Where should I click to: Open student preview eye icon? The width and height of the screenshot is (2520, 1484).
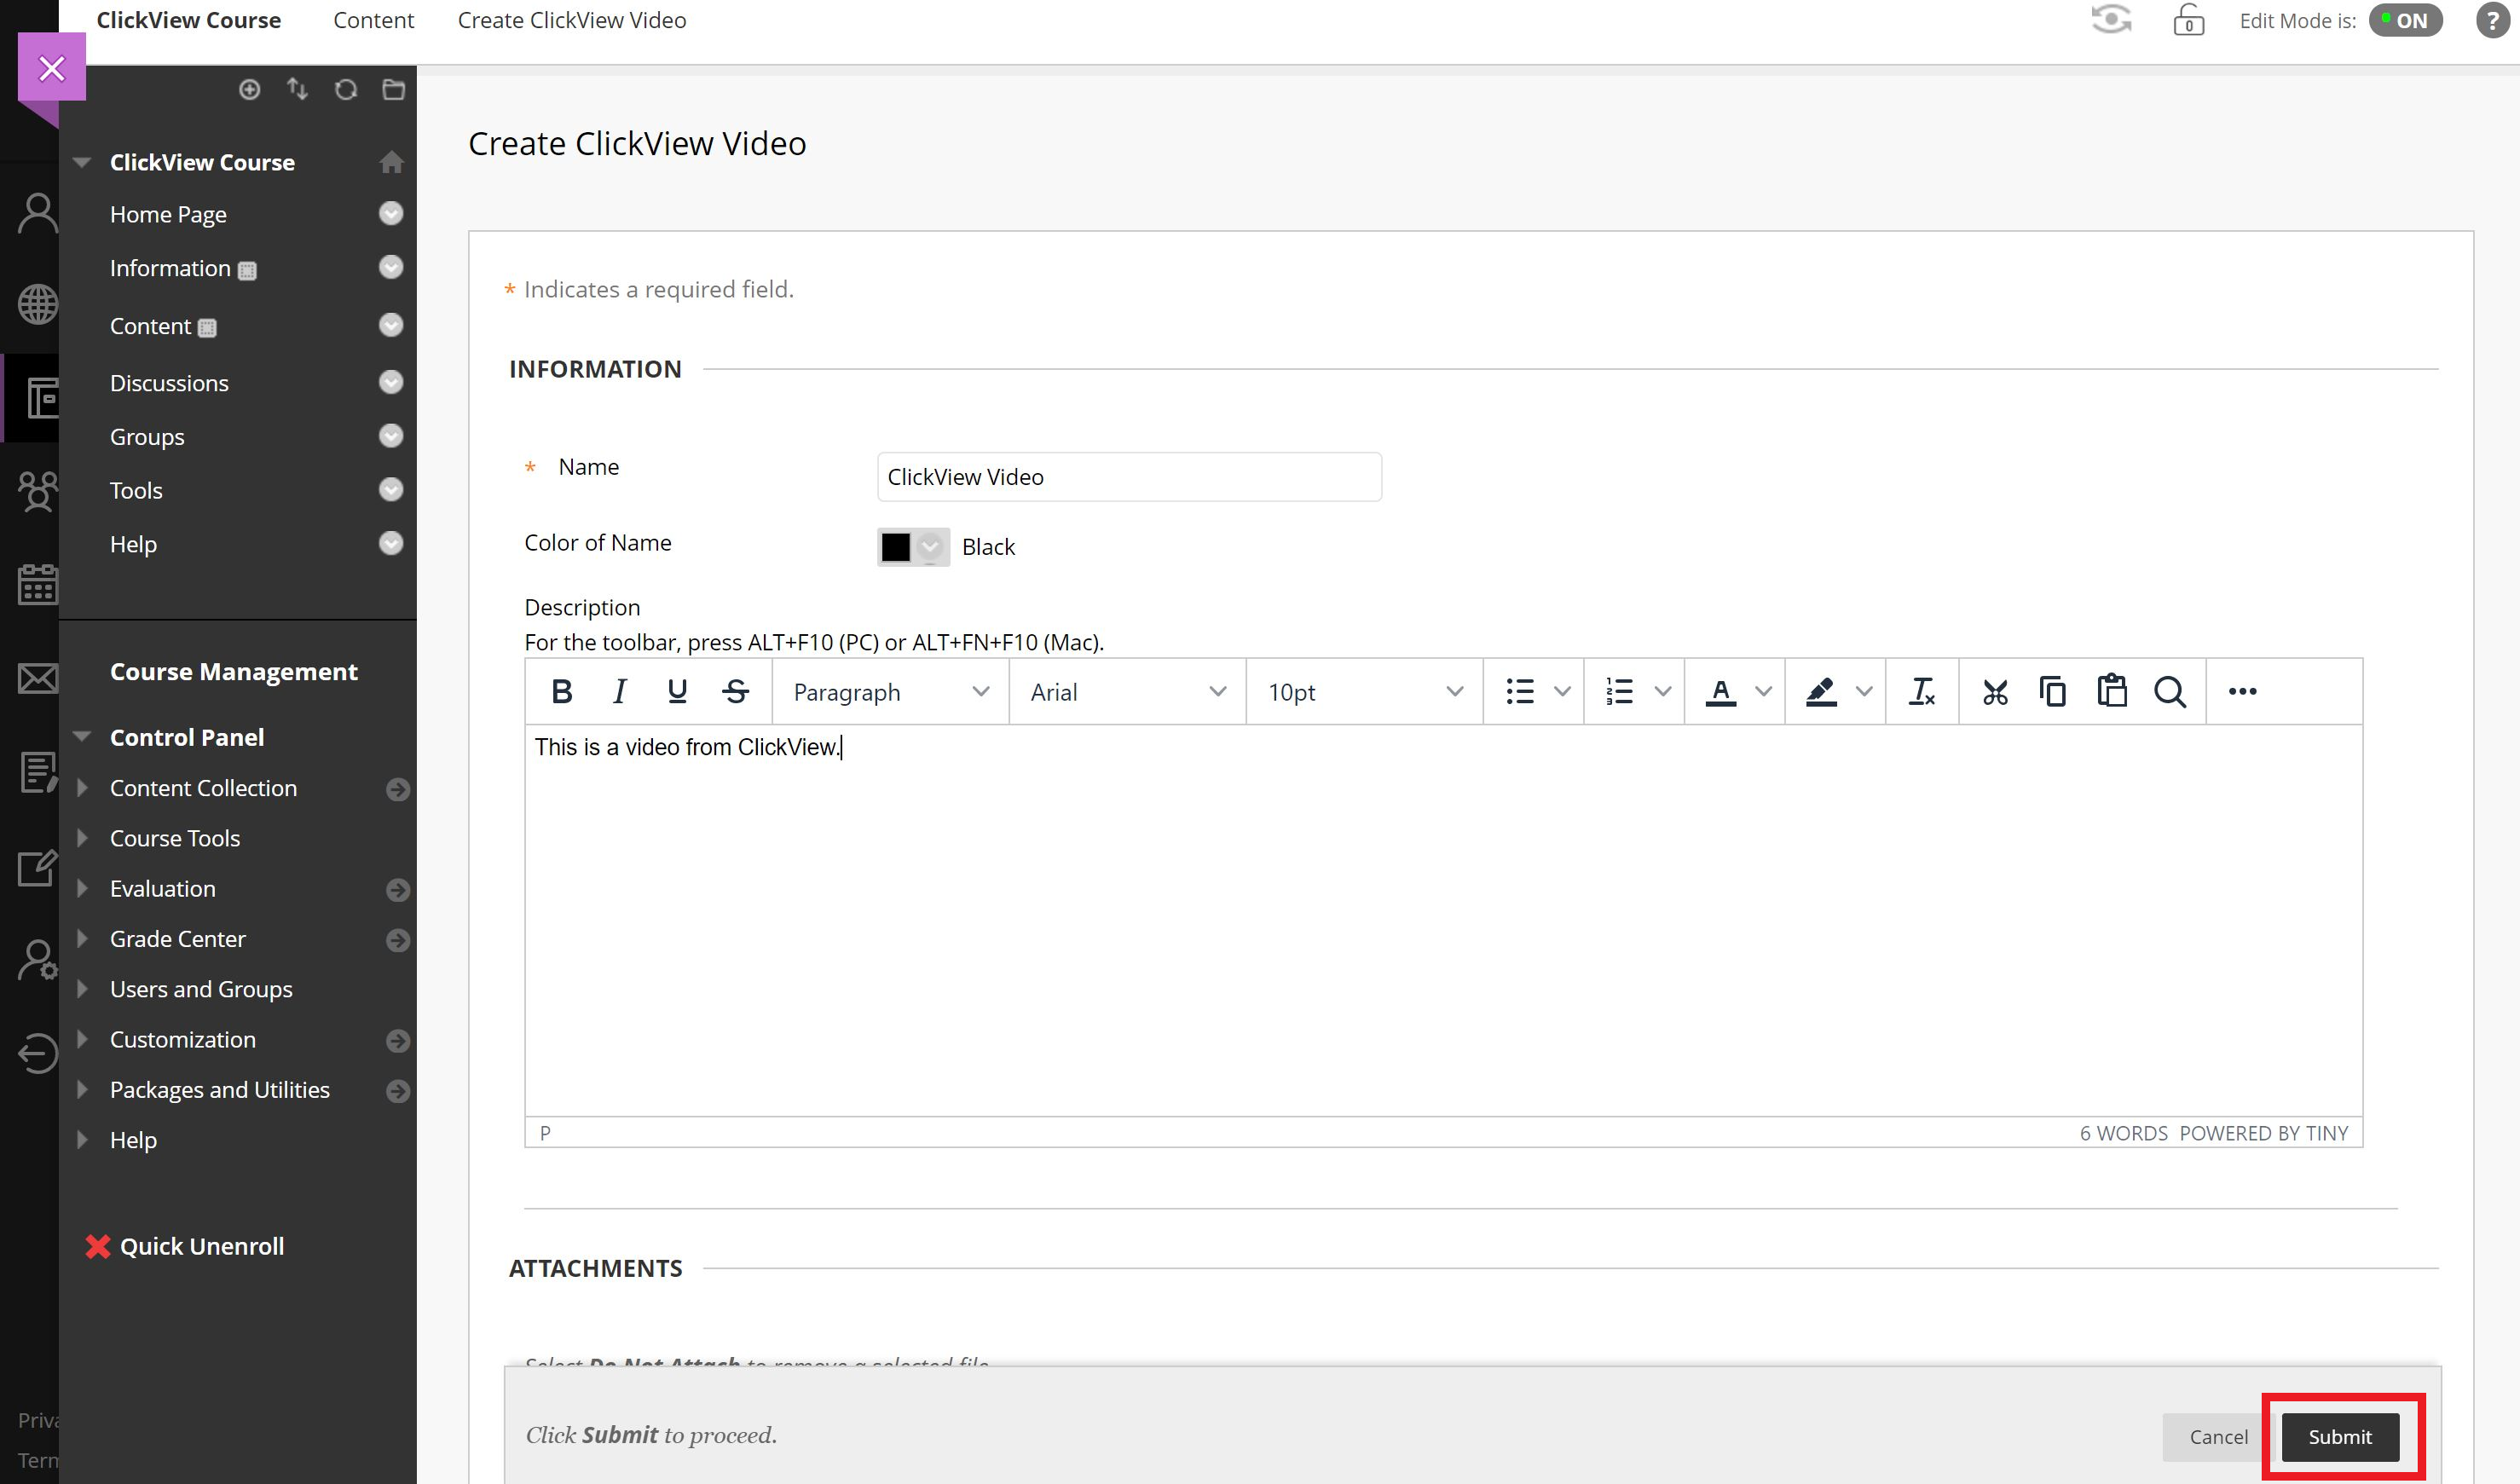click(2111, 20)
